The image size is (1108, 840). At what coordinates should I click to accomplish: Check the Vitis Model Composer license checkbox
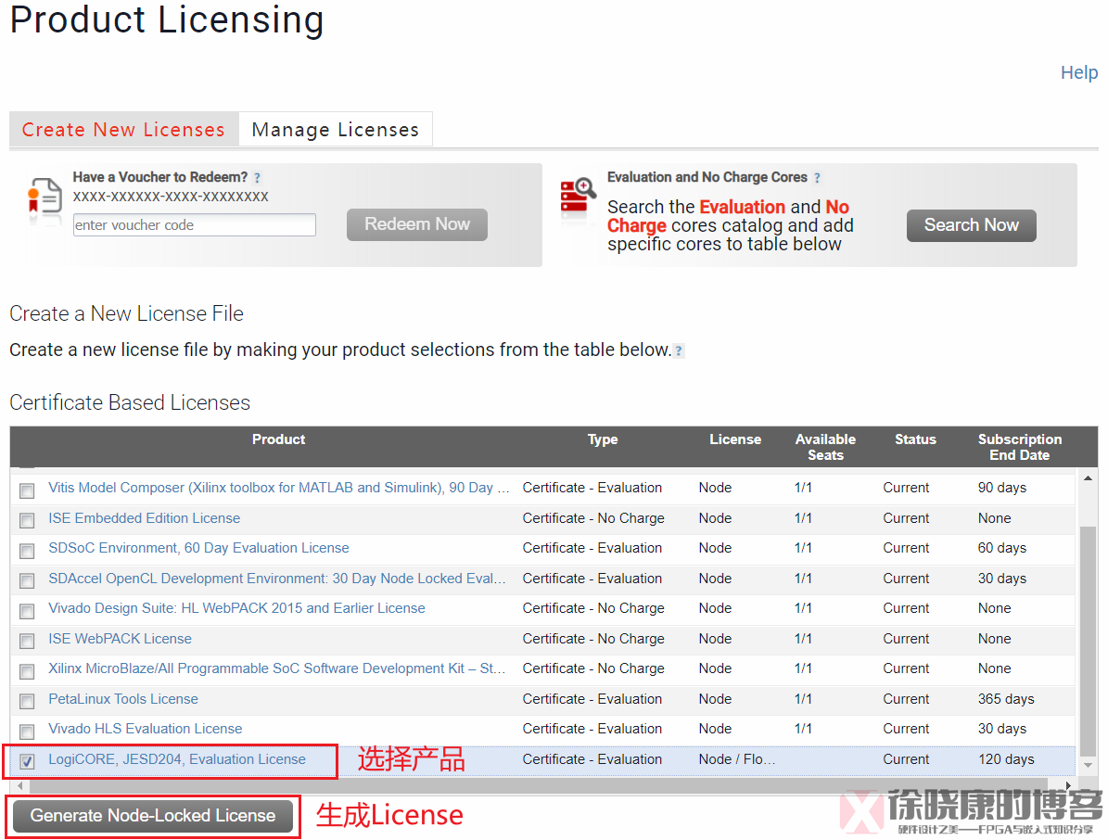(x=27, y=490)
